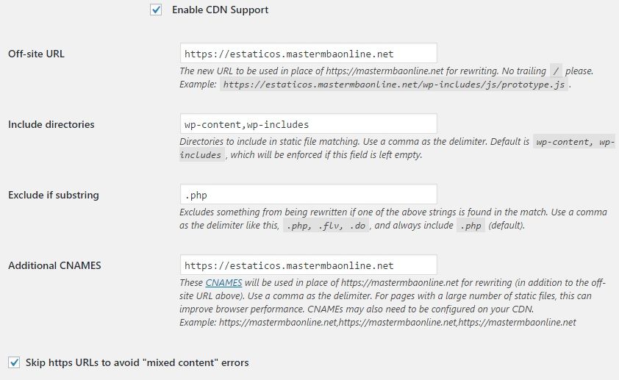Screen dimensions: 619x380
Task: Click the '.php' (default) code snippet
Action: [470, 226]
